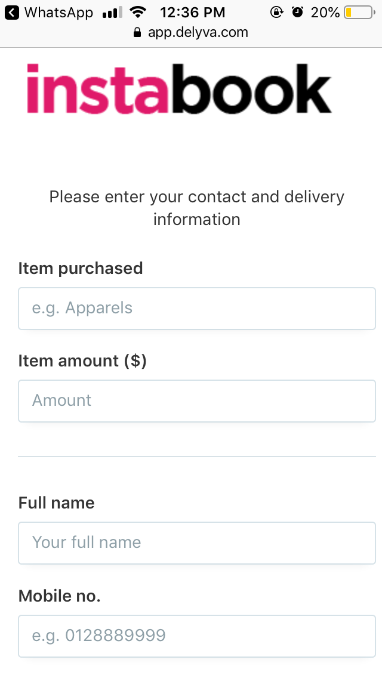Focus the Item purchased field
The height and width of the screenshot is (678, 382).
[x=197, y=309]
